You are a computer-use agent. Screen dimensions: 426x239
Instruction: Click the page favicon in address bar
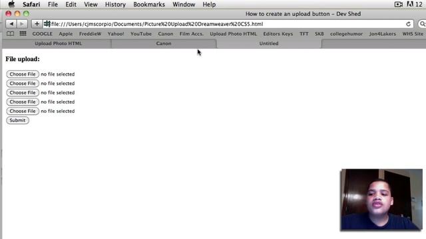(x=47, y=24)
